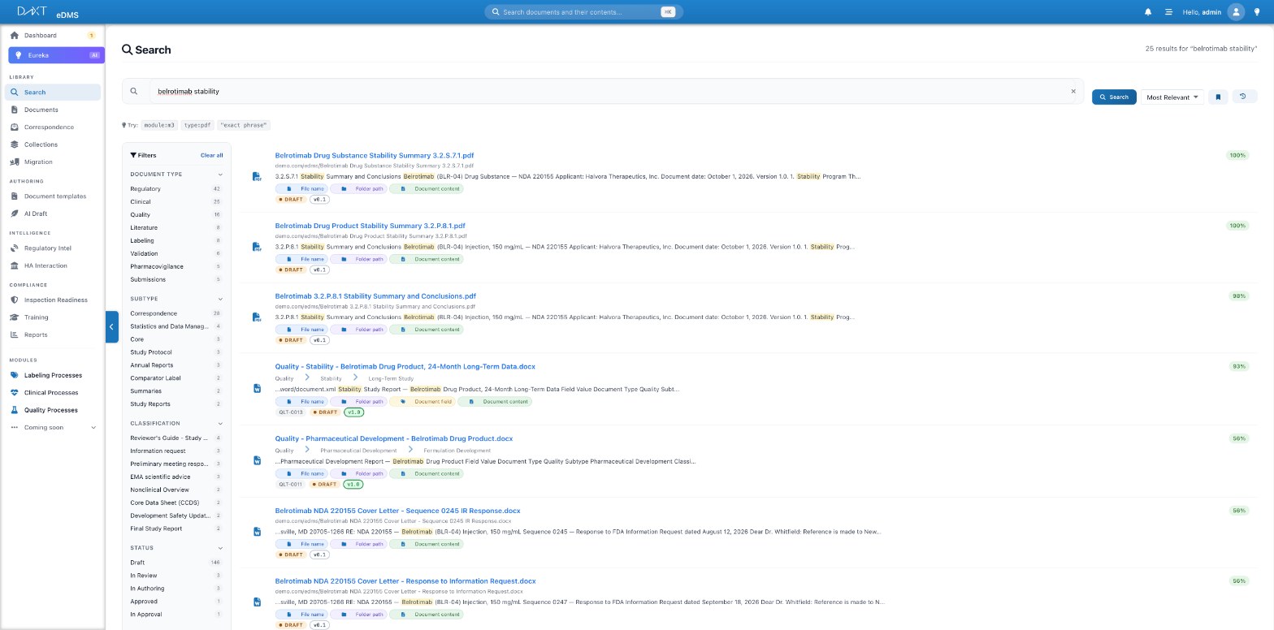This screenshot has width=1274, height=630.
Task: Click the Migration sidebar icon
Action: coord(15,162)
